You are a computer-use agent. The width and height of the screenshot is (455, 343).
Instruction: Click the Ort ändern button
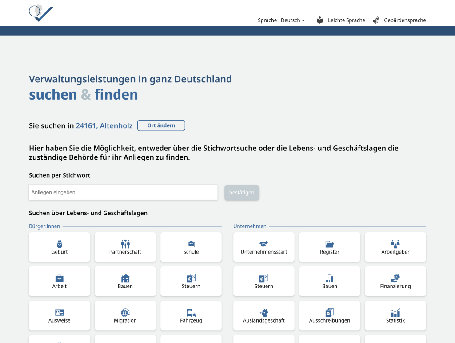161,125
